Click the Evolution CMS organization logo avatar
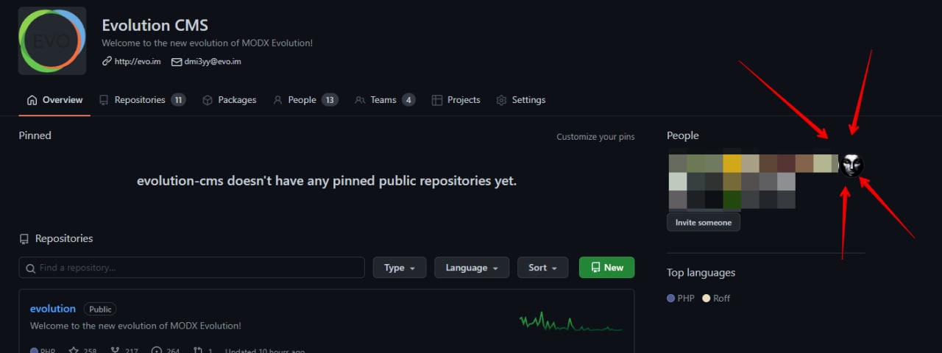The width and height of the screenshot is (942, 353). coord(52,40)
